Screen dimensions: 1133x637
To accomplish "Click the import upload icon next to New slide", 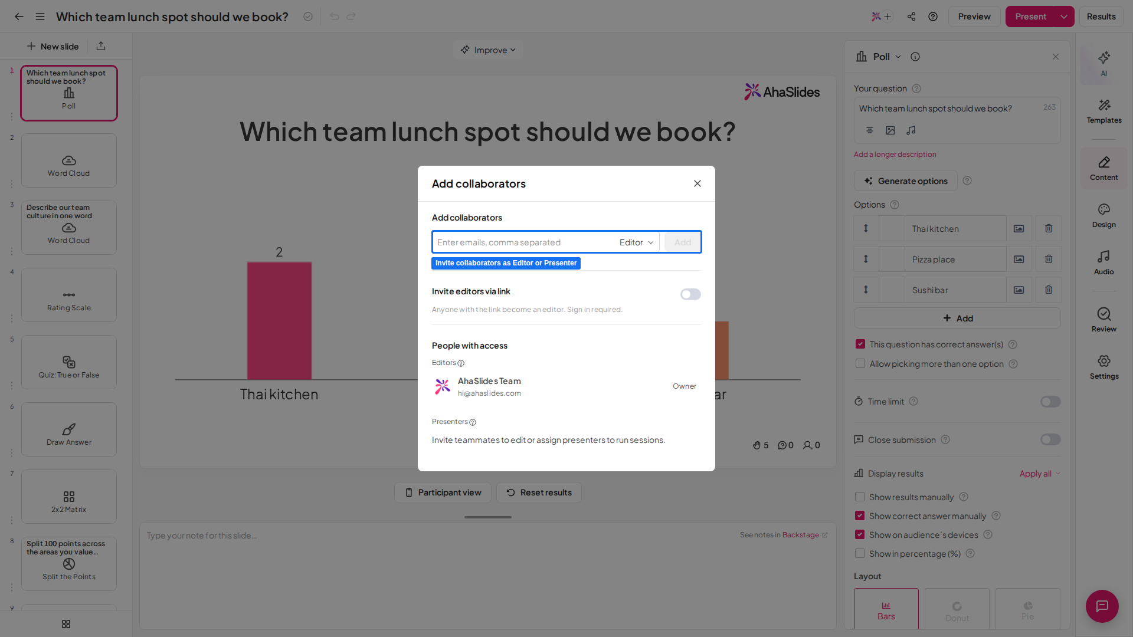I will pyautogui.click(x=101, y=46).
